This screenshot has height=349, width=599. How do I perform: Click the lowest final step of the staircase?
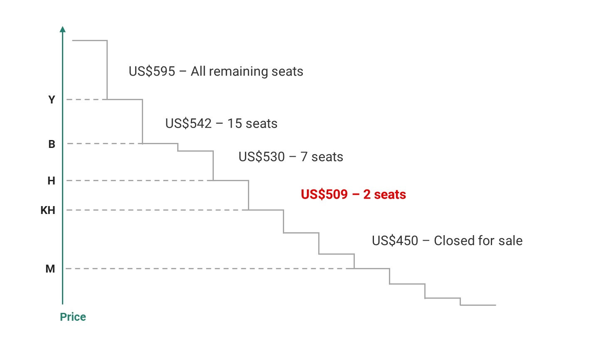click(x=478, y=305)
